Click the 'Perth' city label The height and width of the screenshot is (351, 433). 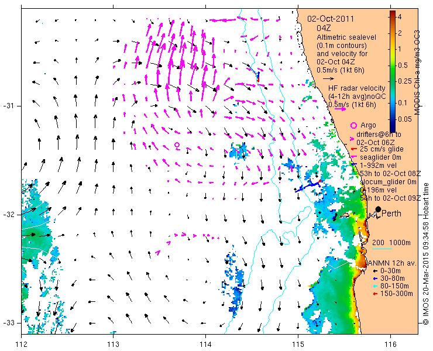(391, 214)
